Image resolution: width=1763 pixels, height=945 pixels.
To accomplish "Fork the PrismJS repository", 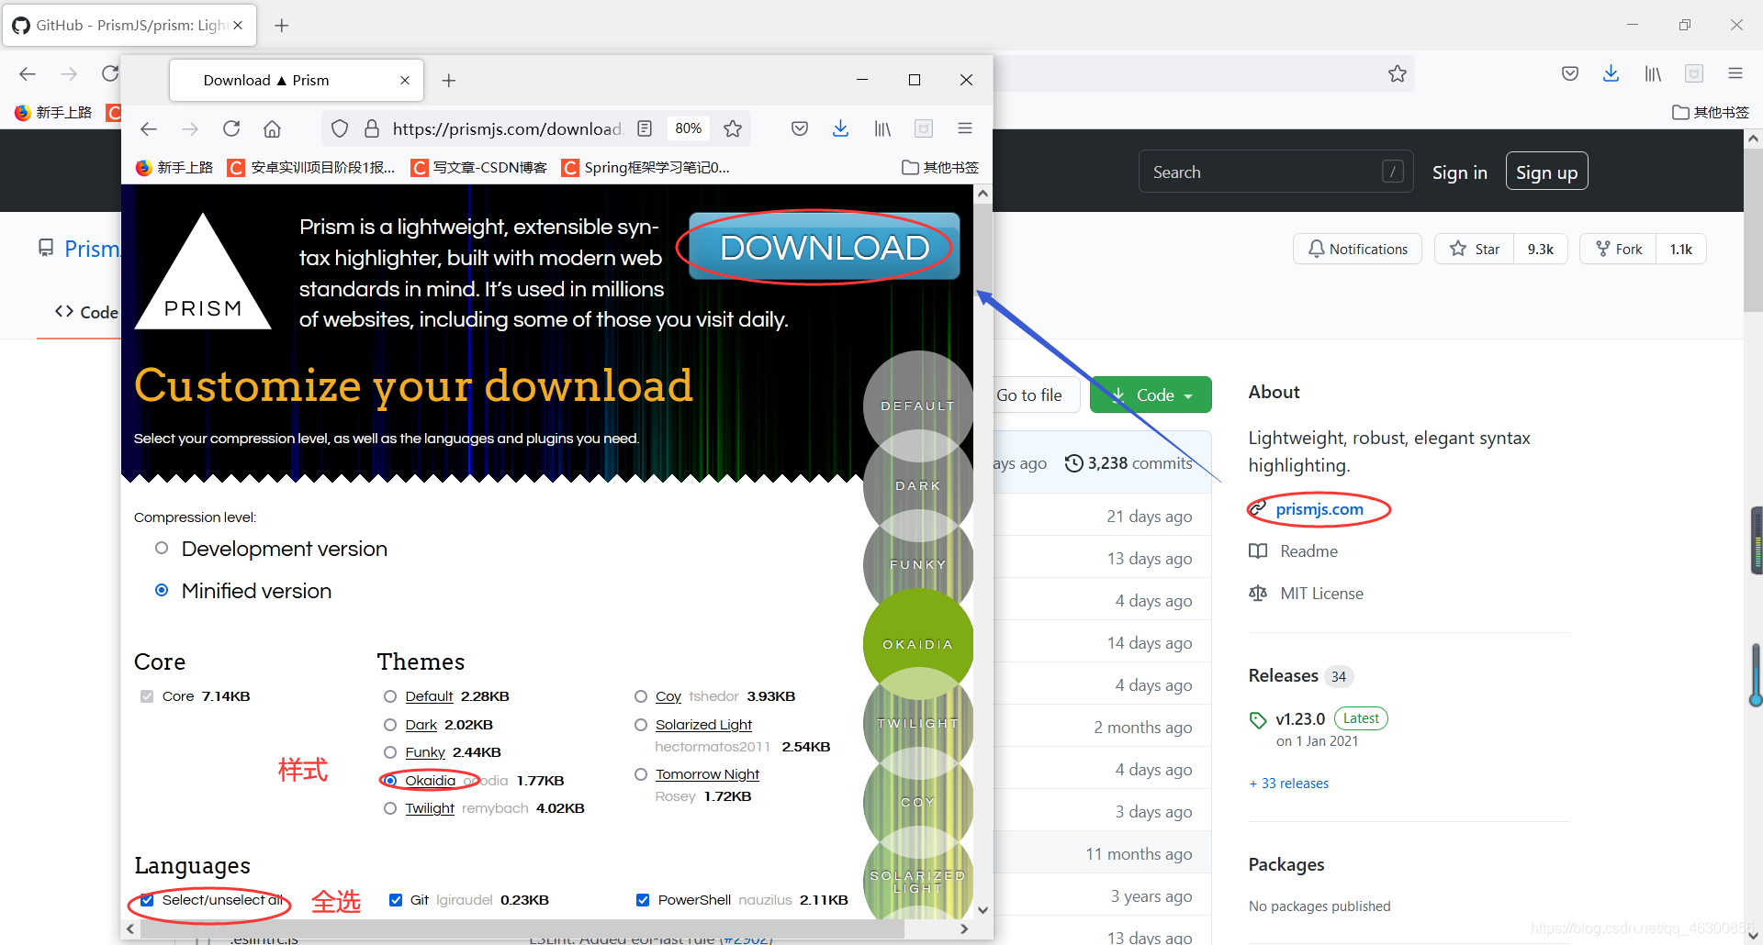I will click(x=1619, y=250).
